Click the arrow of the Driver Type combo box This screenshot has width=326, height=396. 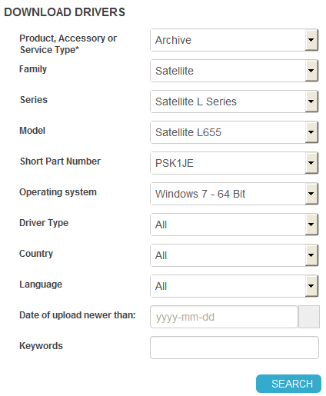(311, 225)
